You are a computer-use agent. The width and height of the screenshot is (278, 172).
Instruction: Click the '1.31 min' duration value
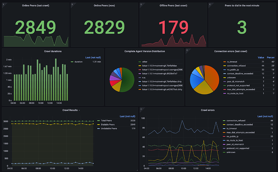97,62
